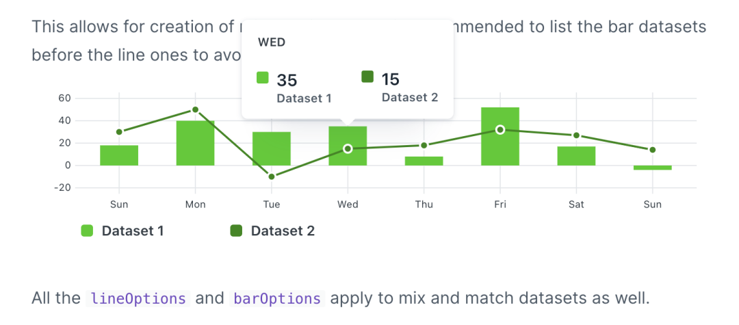Click the Thursday line data point

pyautogui.click(x=424, y=146)
